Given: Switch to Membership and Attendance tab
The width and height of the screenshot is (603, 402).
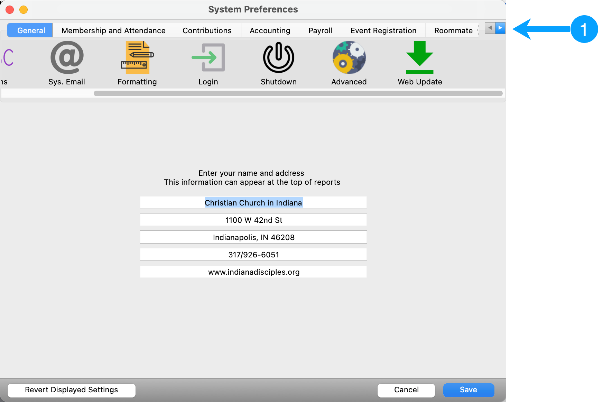Looking at the screenshot, I should [x=113, y=30].
